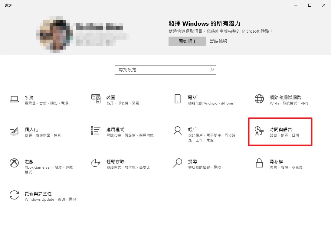The height and width of the screenshot is (227, 331).
Task: Open the 遊戲 Xbox icon
Action: point(14,163)
